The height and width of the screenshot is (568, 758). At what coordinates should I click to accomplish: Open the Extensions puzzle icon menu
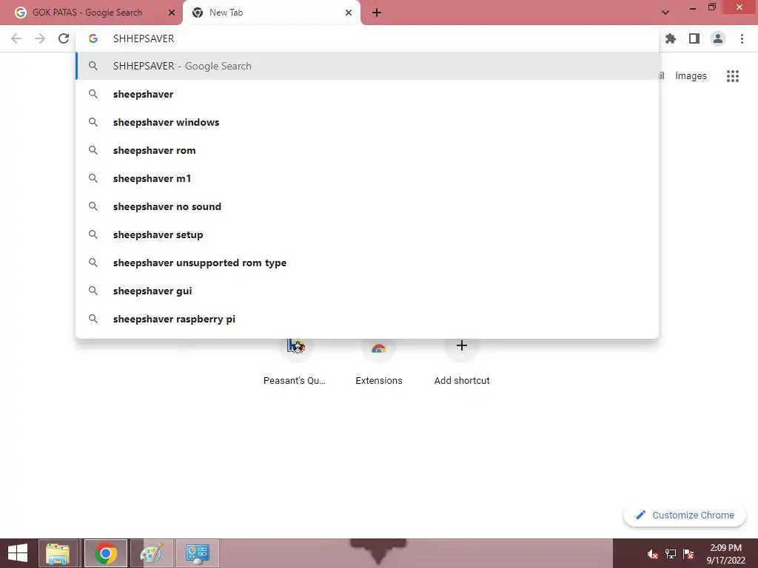(x=671, y=38)
